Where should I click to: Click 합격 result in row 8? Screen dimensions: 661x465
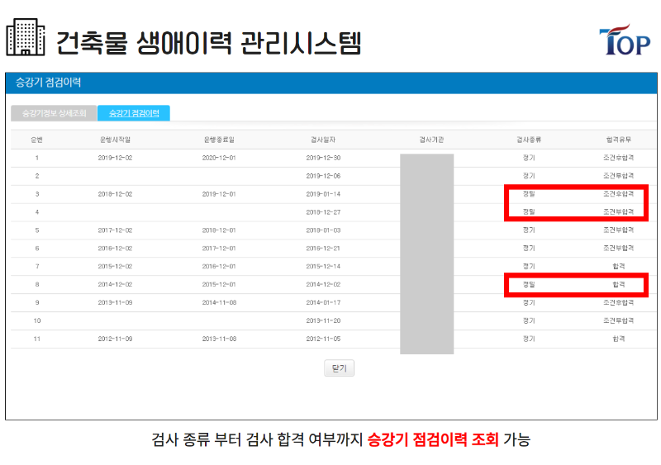tap(618, 285)
